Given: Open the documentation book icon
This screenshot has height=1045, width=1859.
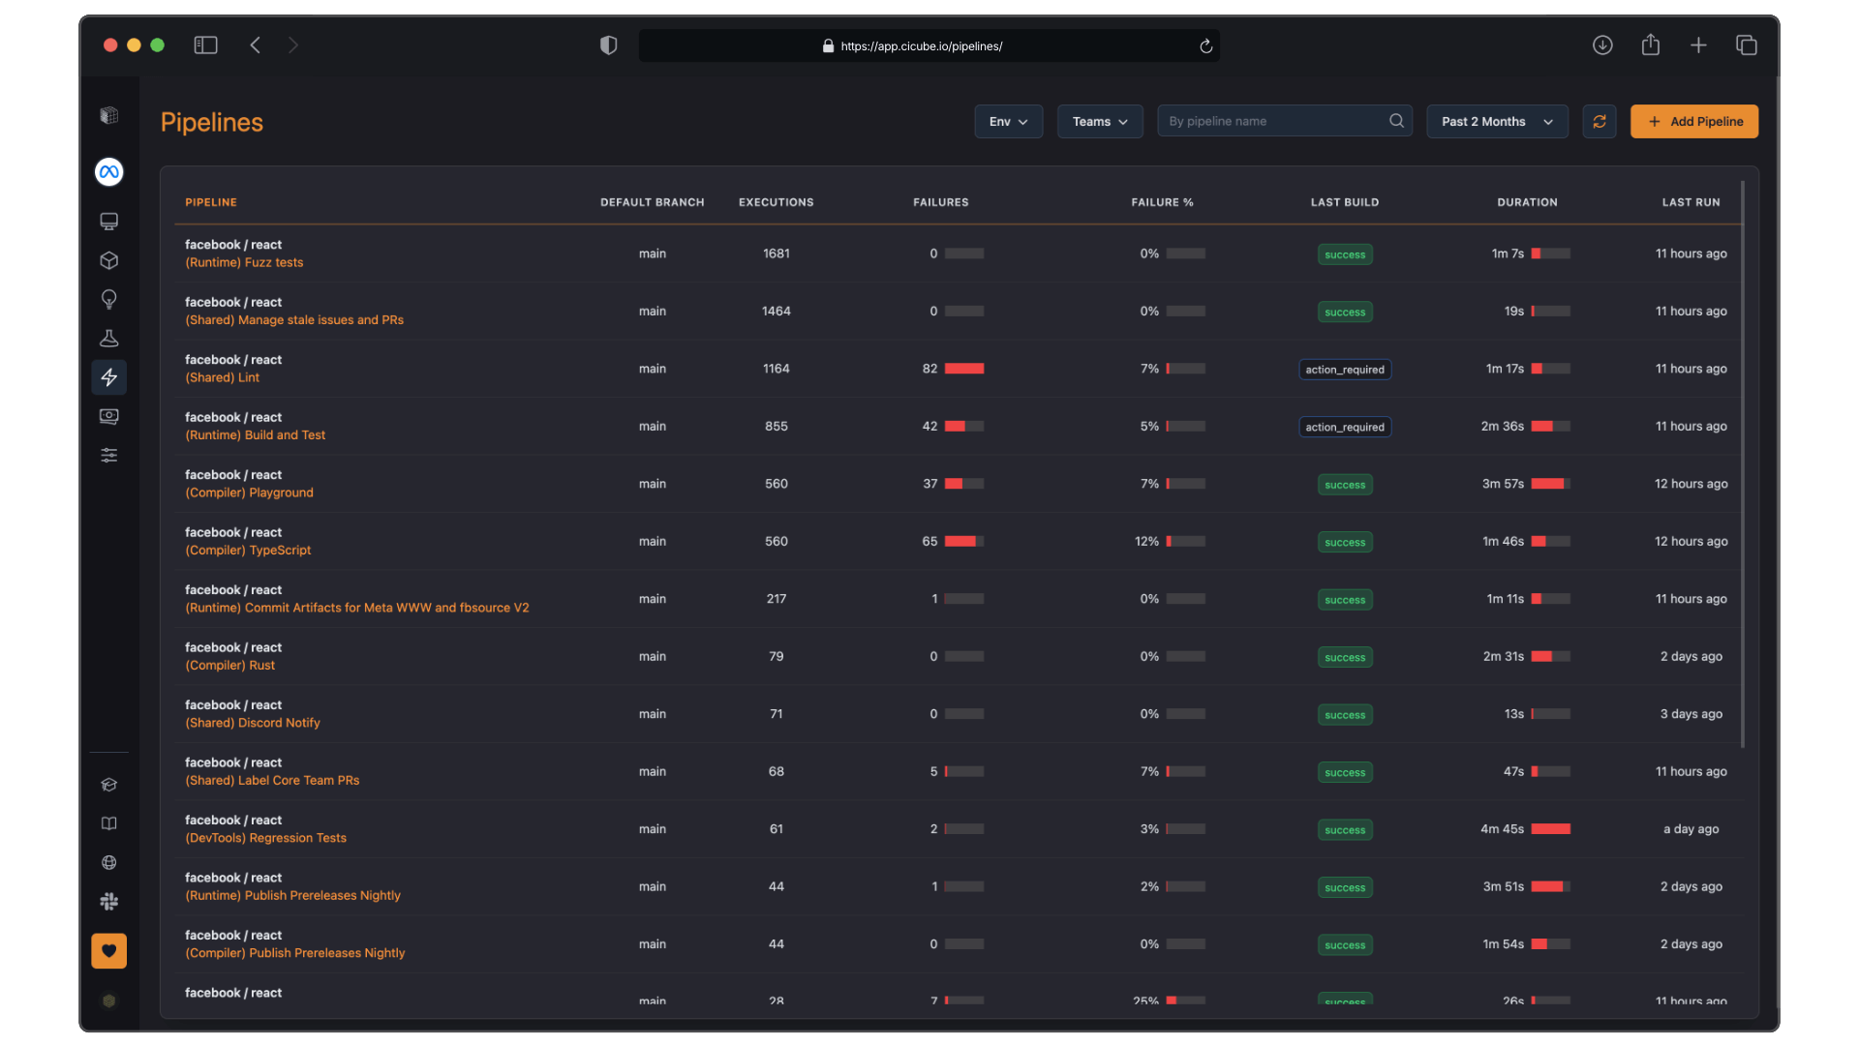Looking at the screenshot, I should [x=108, y=823].
